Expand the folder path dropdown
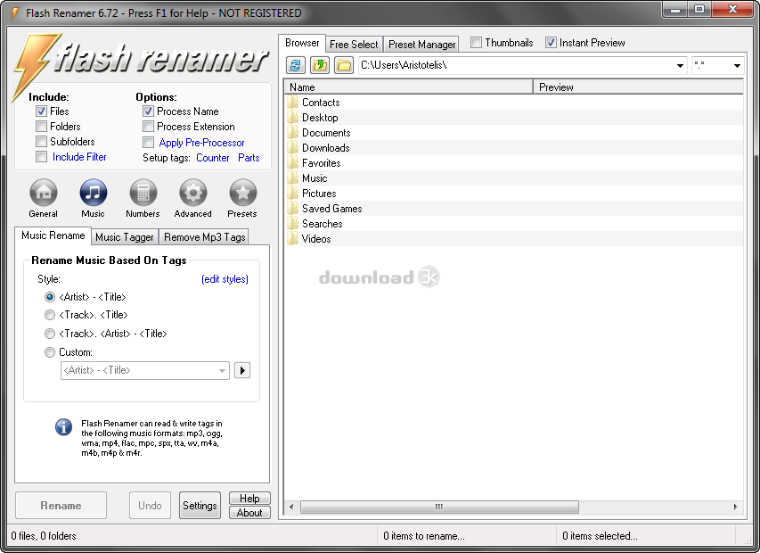 [x=680, y=65]
